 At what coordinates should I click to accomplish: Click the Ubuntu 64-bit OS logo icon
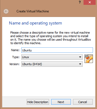(89, 59)
